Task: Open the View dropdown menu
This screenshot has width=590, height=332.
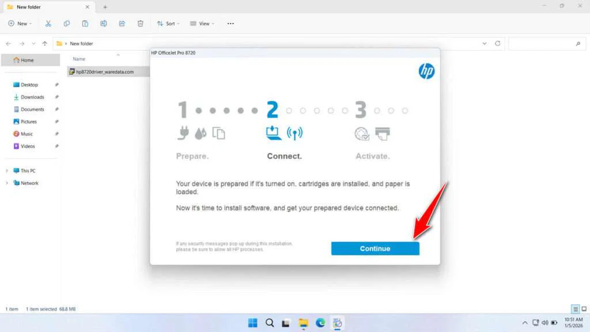Action: (x=202, y=23)
